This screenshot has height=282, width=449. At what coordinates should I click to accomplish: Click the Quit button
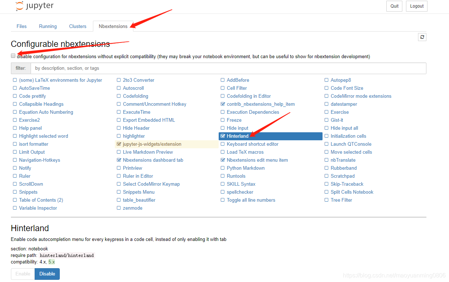tap(394, 6)
